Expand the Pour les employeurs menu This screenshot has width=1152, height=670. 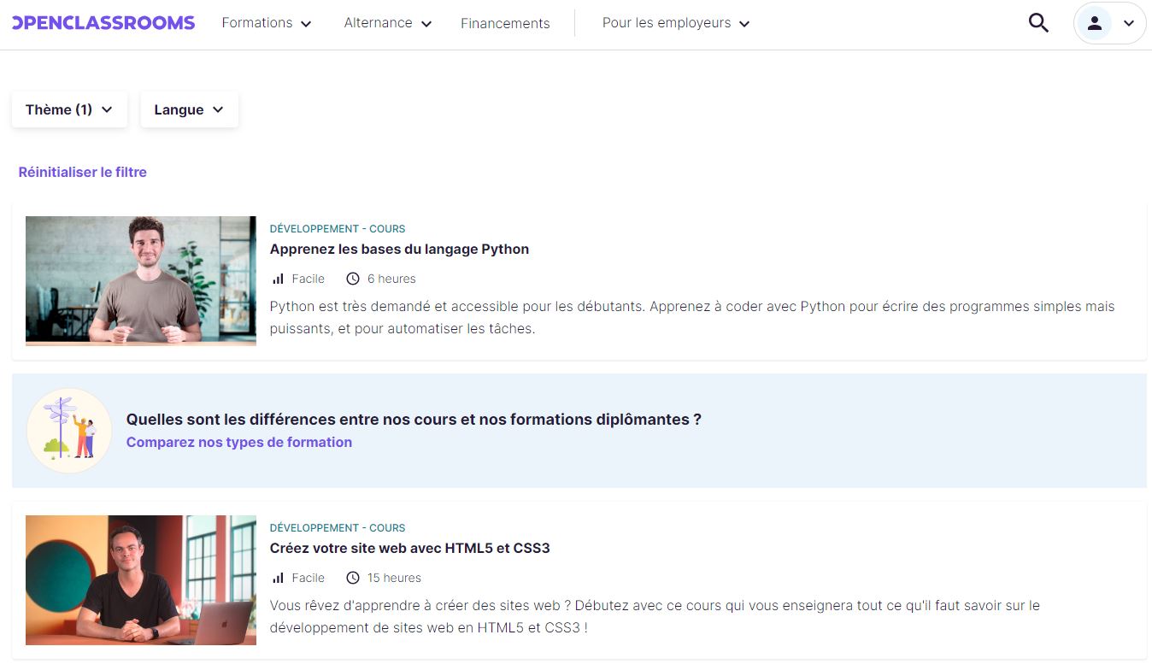[x=675, y=23]
